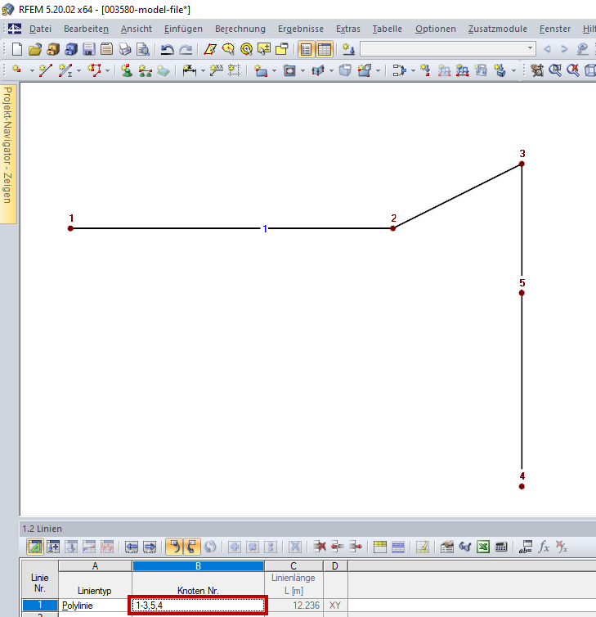The width and height of the screenshot is (596, 617).
Task: Open the Ansicht menu
Action: tap(136, 29)
